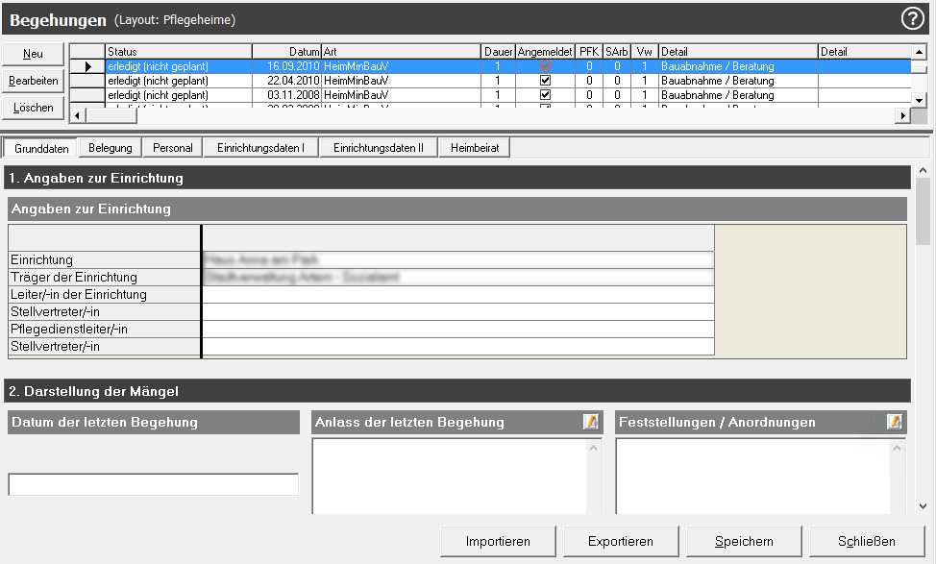Click the row selector arrow of first row
Screen dimensions: 936x564
(x=87, y=66)
